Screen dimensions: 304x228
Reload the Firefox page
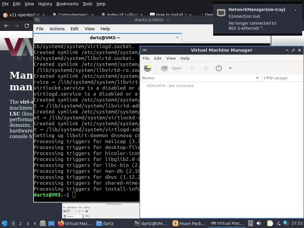tap(27, 26)
